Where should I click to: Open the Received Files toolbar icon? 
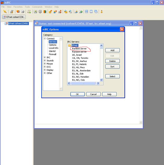[x=66, y=11]
